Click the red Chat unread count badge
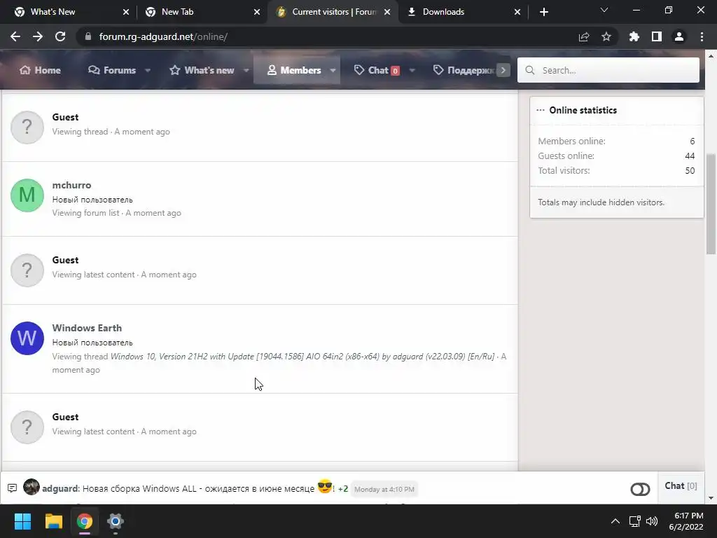Screen dimensions: 717x538 (x=395, y=71)
